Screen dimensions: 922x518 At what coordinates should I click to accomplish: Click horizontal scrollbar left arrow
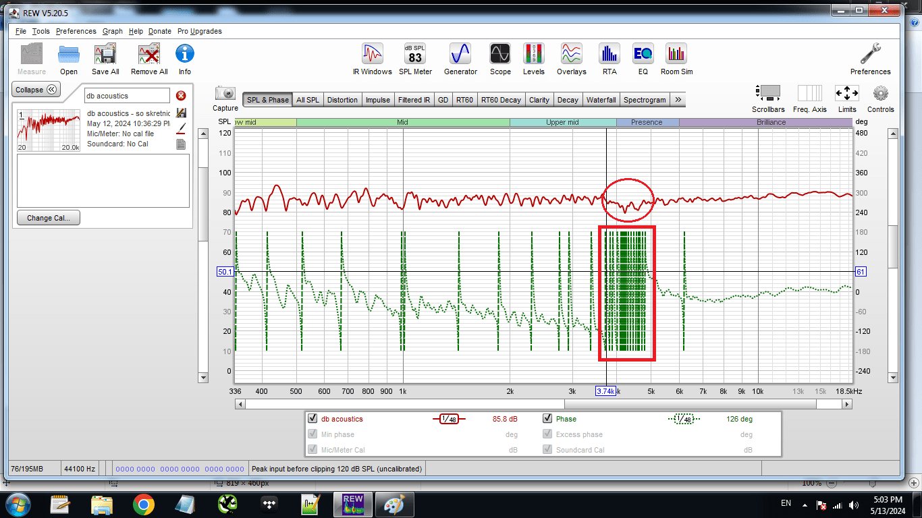tap(240, 404)
